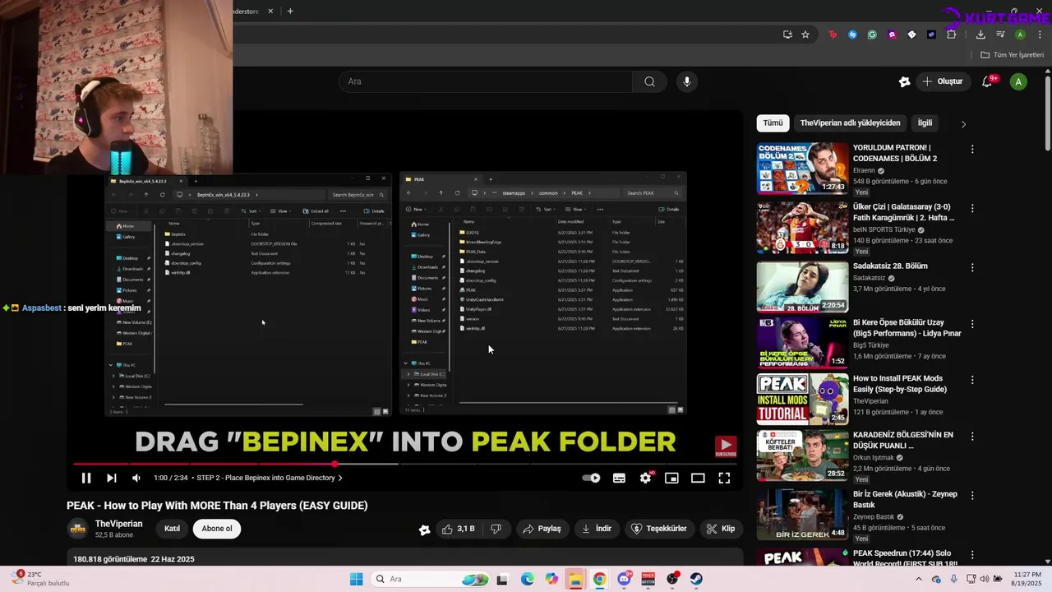Click the Katıl join button

click(172, 529)
